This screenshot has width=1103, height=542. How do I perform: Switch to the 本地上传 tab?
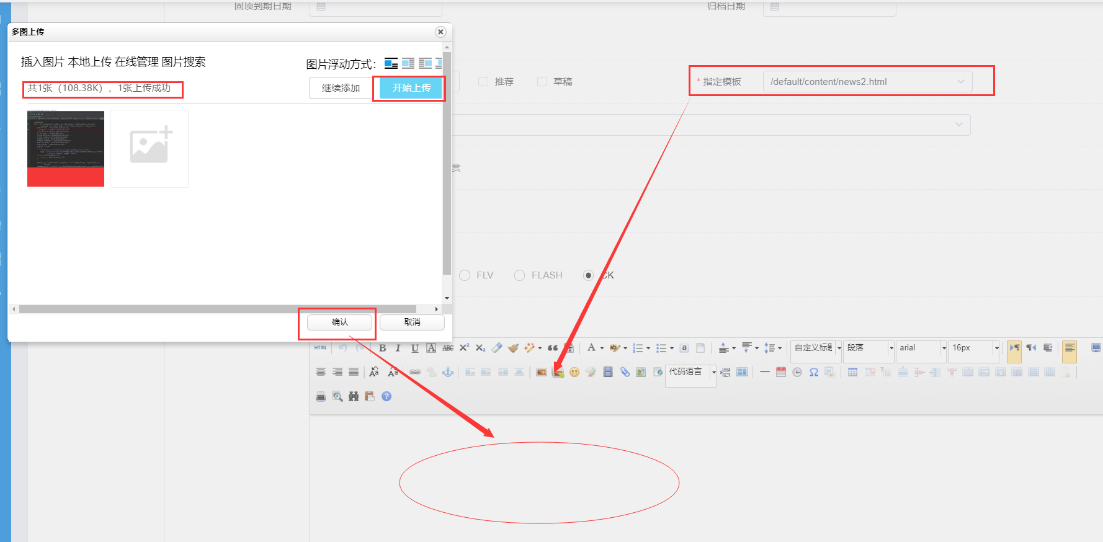tap(90, 62)
